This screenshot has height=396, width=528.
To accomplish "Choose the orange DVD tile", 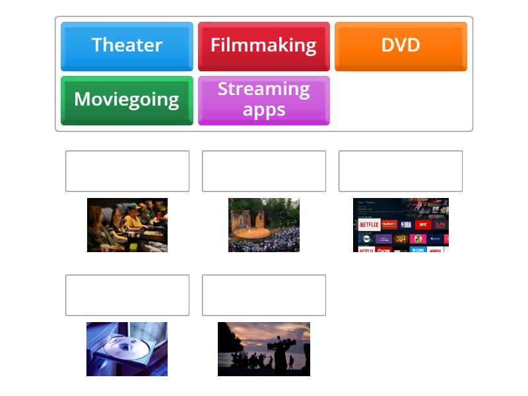I will pyautogui.click(x=401, y=46).
